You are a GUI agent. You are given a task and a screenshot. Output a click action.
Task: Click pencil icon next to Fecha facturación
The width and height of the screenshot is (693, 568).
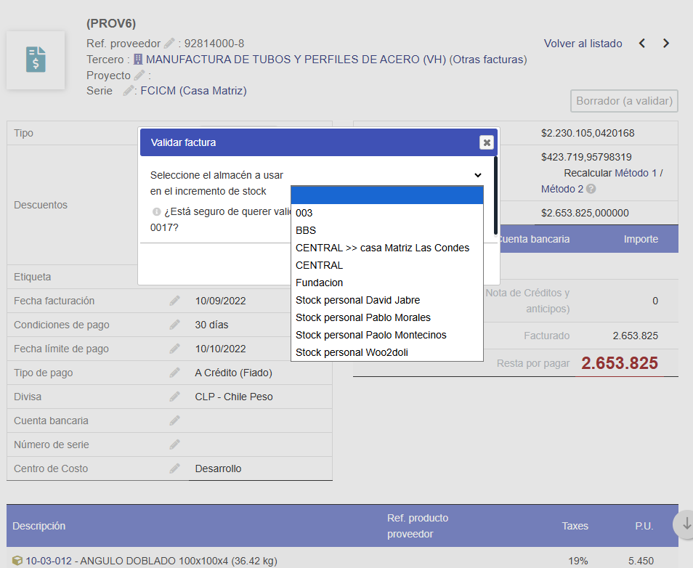pos(174,301)
